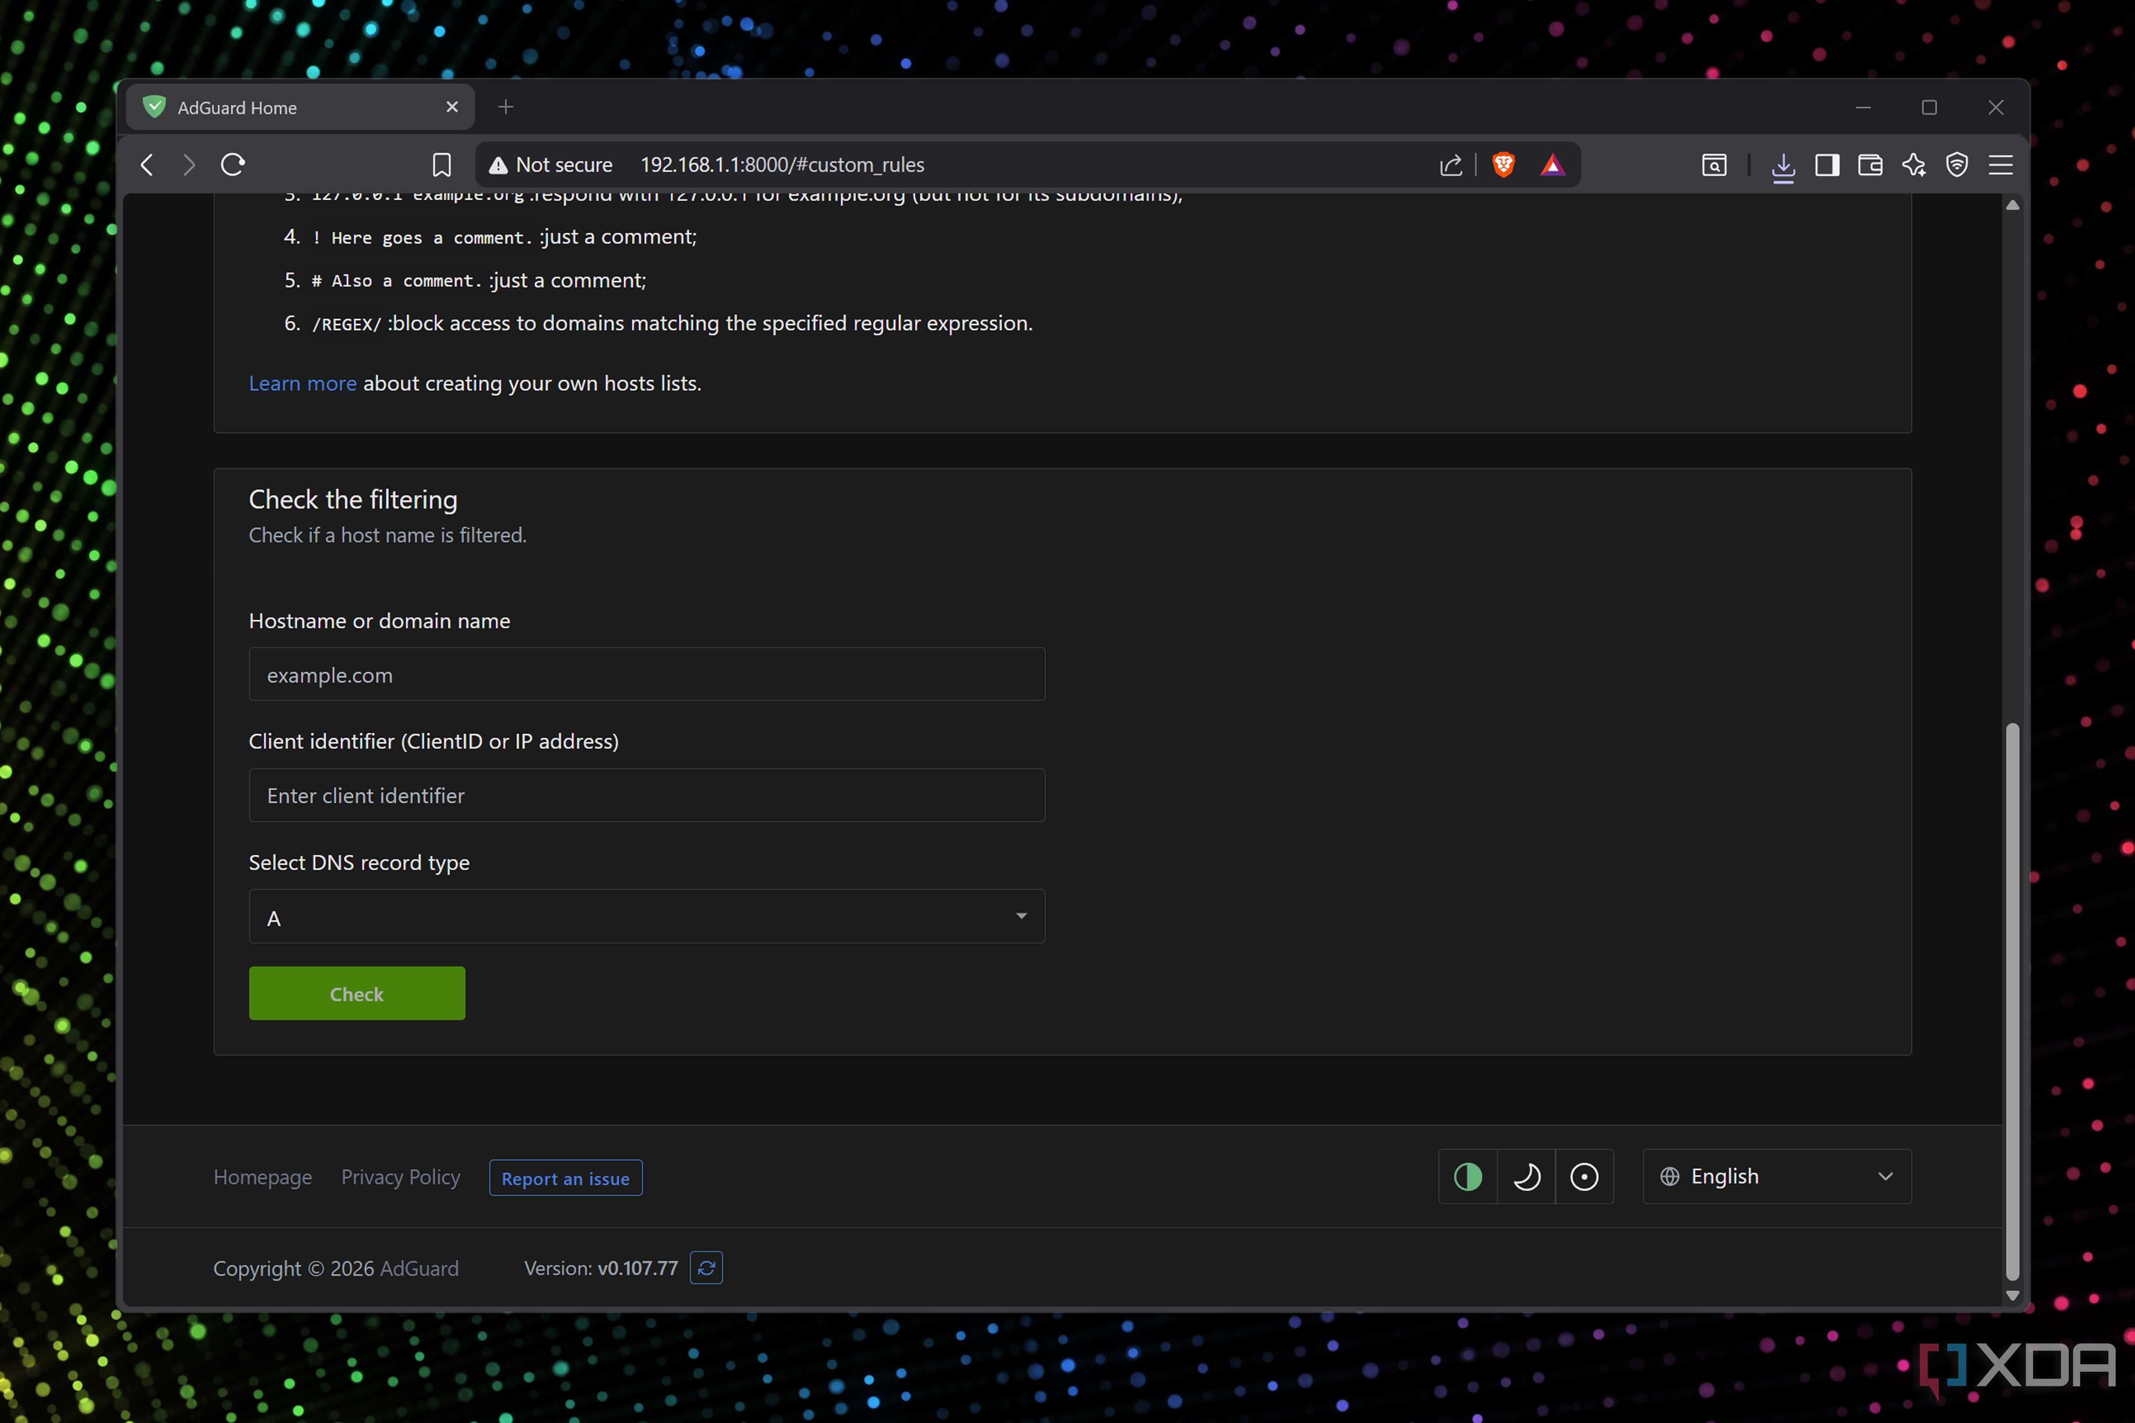Open the Brave VPN shield icon
Image resolution: width=2135 pixels, height=1423 pixels.
tap(1957, 164)
